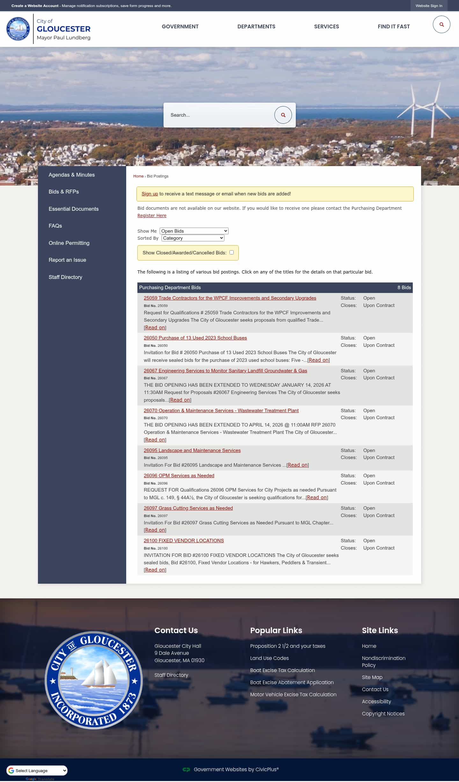Click the "8 Bids" count text

[404, 288]
